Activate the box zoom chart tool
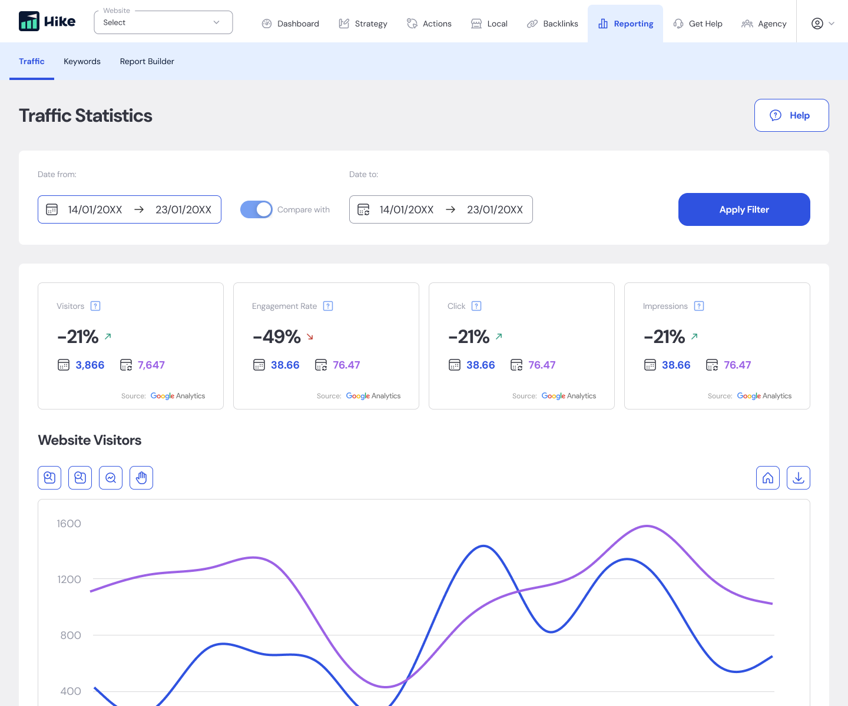This screenshot has height=706, width=848. click(111, 478)
